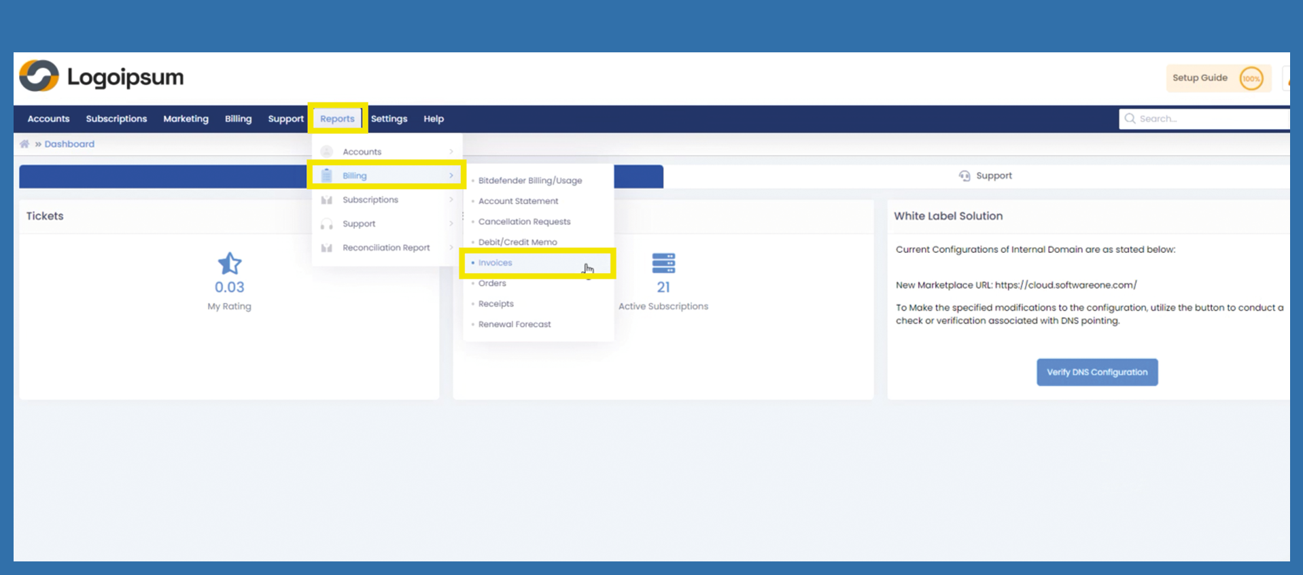Select Account Statement report

pyautogui.click(x=518, y=201)
